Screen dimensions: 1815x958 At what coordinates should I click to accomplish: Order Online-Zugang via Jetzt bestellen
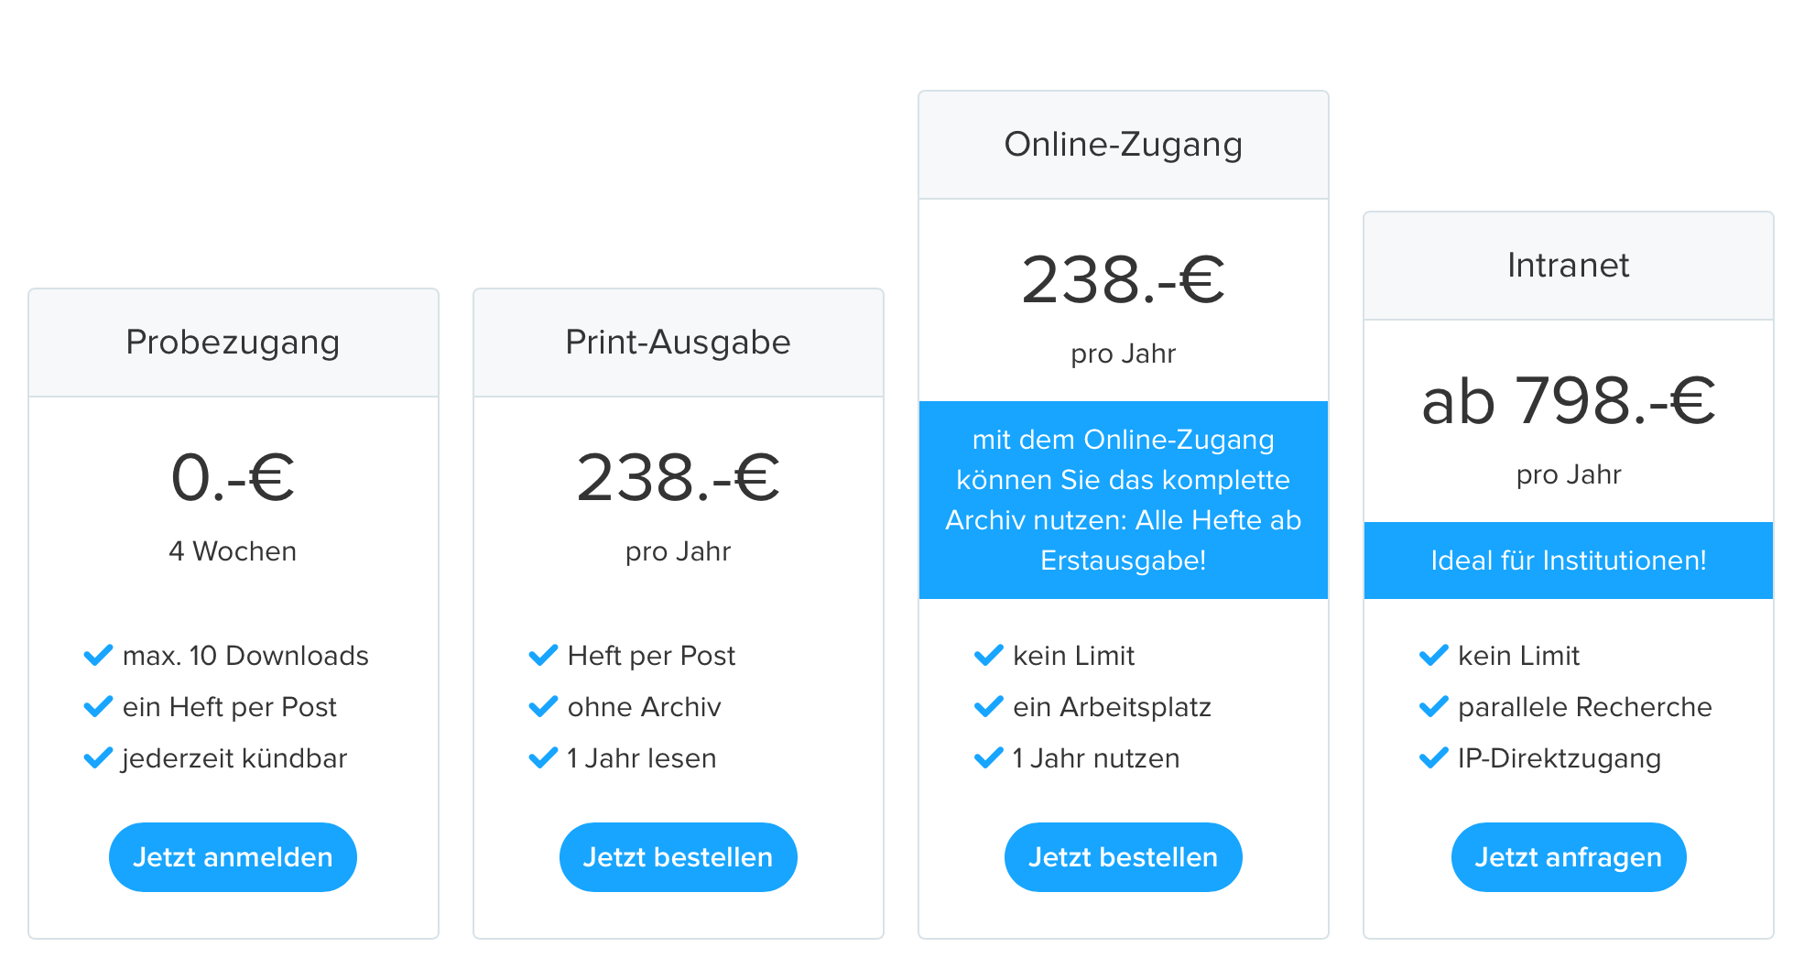click(x=1123, y=857)
